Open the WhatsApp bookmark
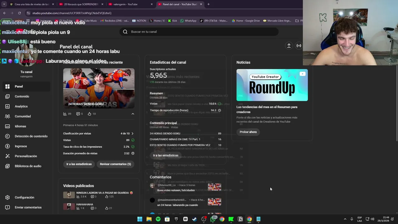Screen dimensions: 398x224 (188, 21)
